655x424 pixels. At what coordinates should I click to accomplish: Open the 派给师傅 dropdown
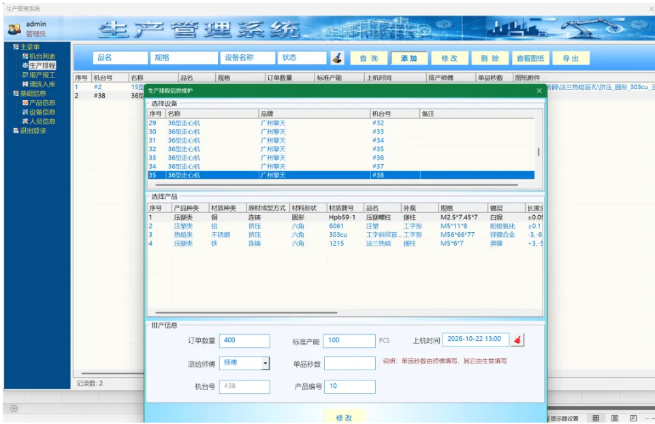click(x=266, y=363)
